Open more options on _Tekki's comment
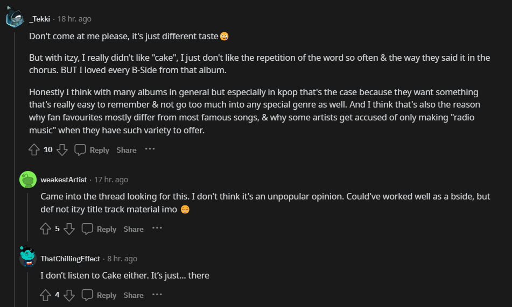The height and width of the screenshot is (307, 512). coord(150,149)
